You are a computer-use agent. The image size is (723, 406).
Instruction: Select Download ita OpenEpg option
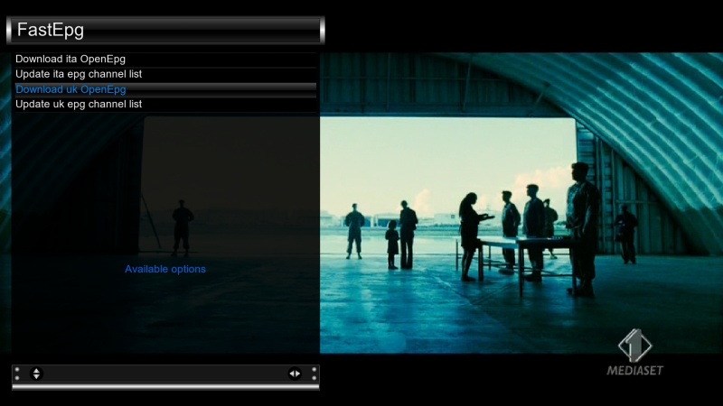[x=165, y=60]
